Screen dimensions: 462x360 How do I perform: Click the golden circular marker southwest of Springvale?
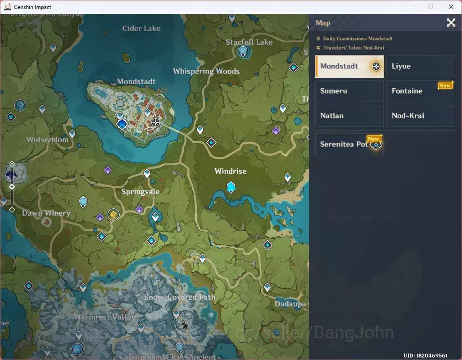pyautogui.click(x=113, y=214)
